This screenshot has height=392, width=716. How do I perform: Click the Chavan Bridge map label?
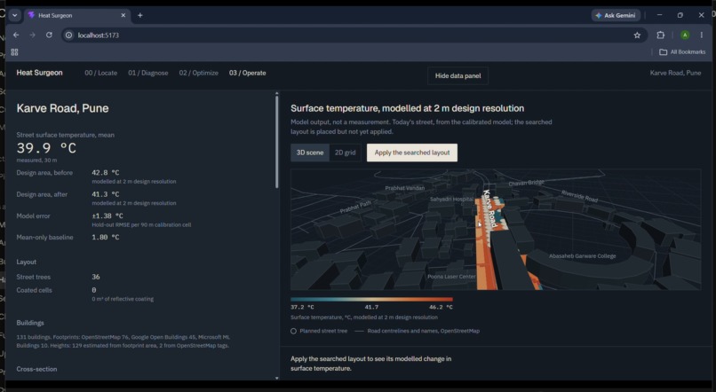527,183
